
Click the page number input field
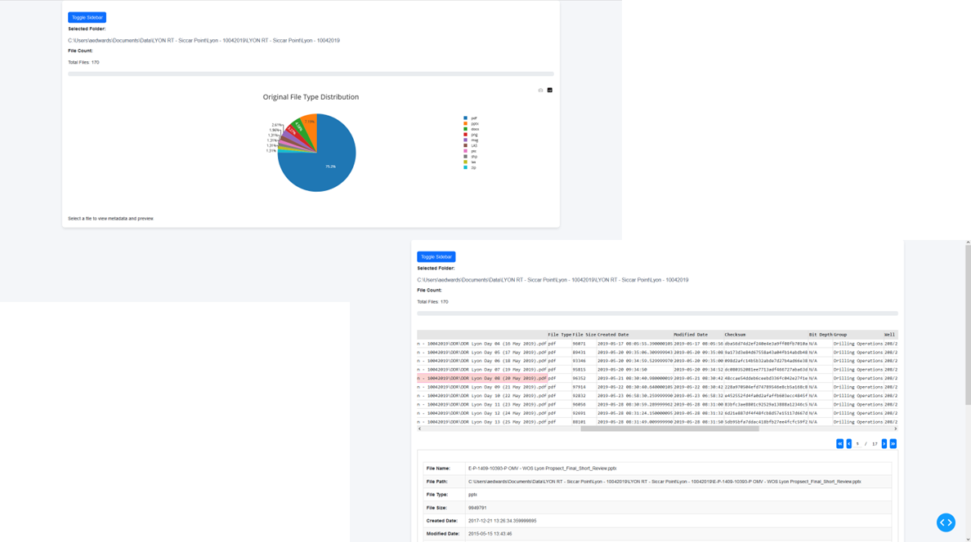[857, 443]
